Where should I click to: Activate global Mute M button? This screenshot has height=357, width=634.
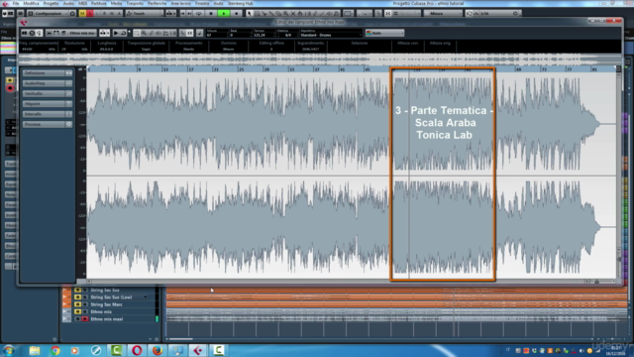click(x=82, y=13)
